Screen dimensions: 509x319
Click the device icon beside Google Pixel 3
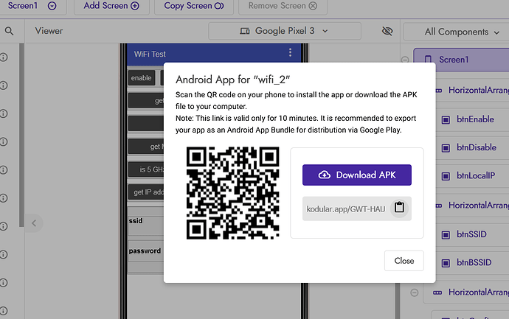pyautogui.click(x=244, y=31)
